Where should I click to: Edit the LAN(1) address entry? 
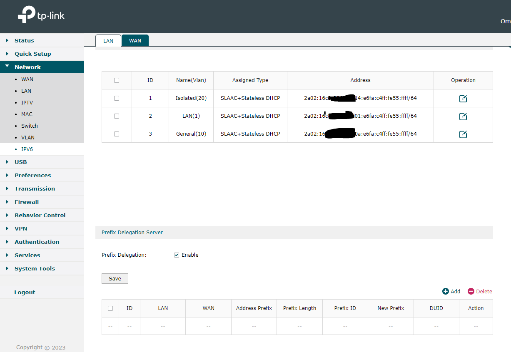[x=463, y=116]
